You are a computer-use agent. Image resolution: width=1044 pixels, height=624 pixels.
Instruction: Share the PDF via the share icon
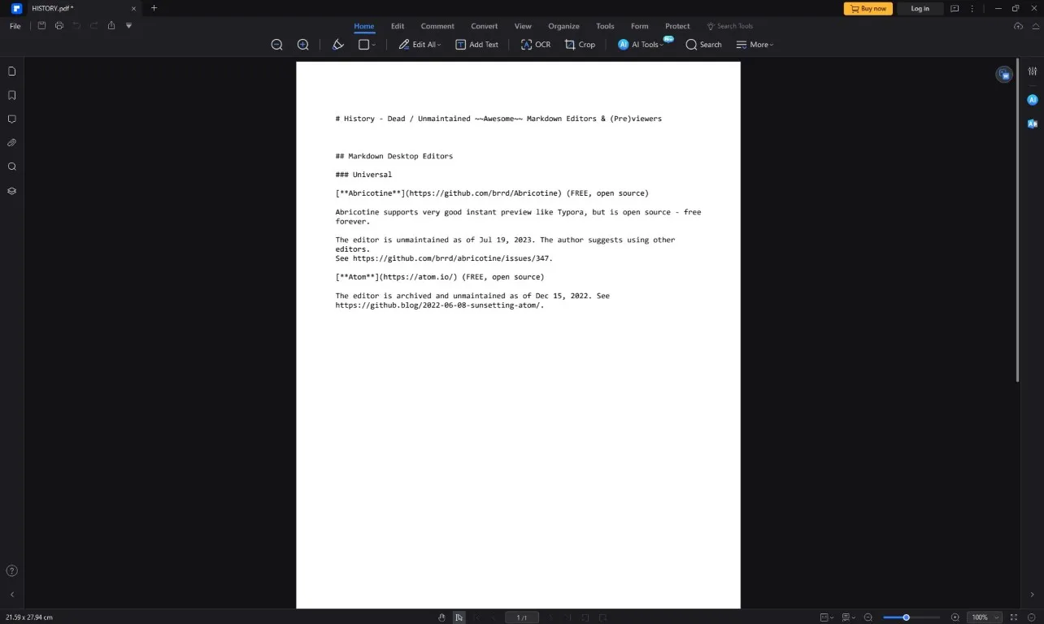(x=111, y=26)
